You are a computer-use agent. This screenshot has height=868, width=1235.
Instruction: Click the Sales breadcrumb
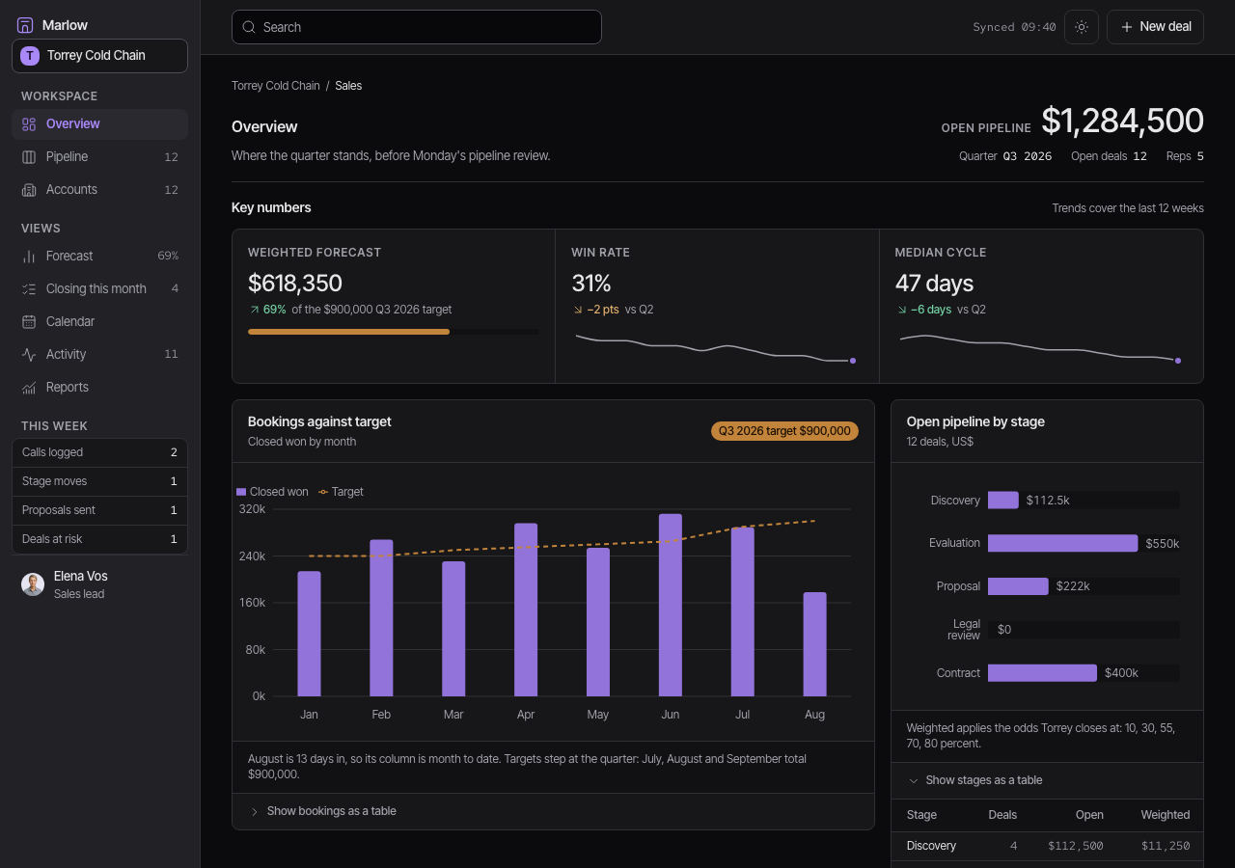click(348, 86)
